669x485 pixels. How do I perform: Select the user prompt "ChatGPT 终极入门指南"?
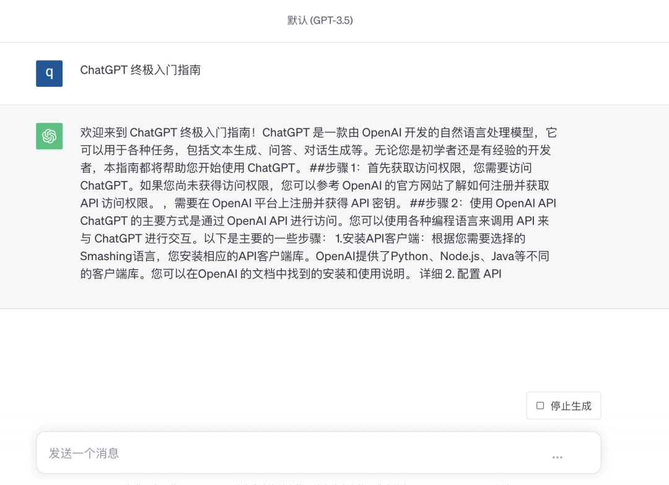pyautogui.click(x=141, y=70)
